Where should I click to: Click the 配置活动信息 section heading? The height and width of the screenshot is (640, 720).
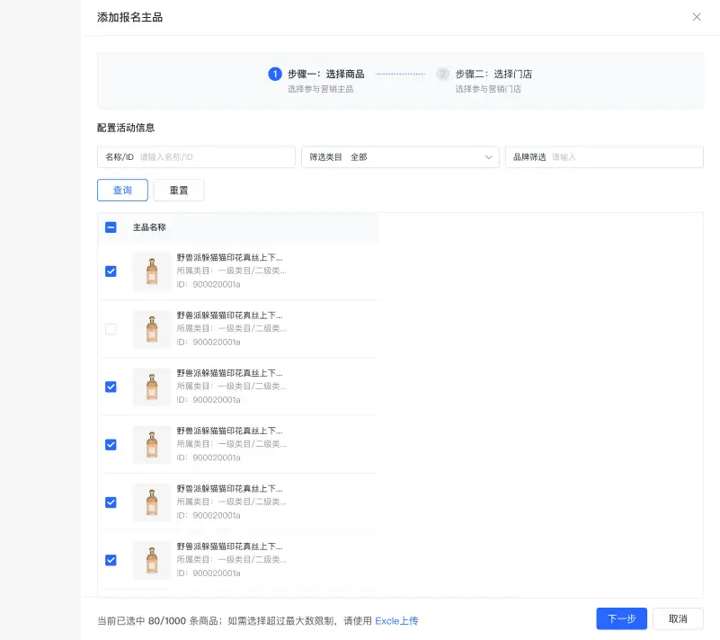pyautogui.click(x=126, y=128)
